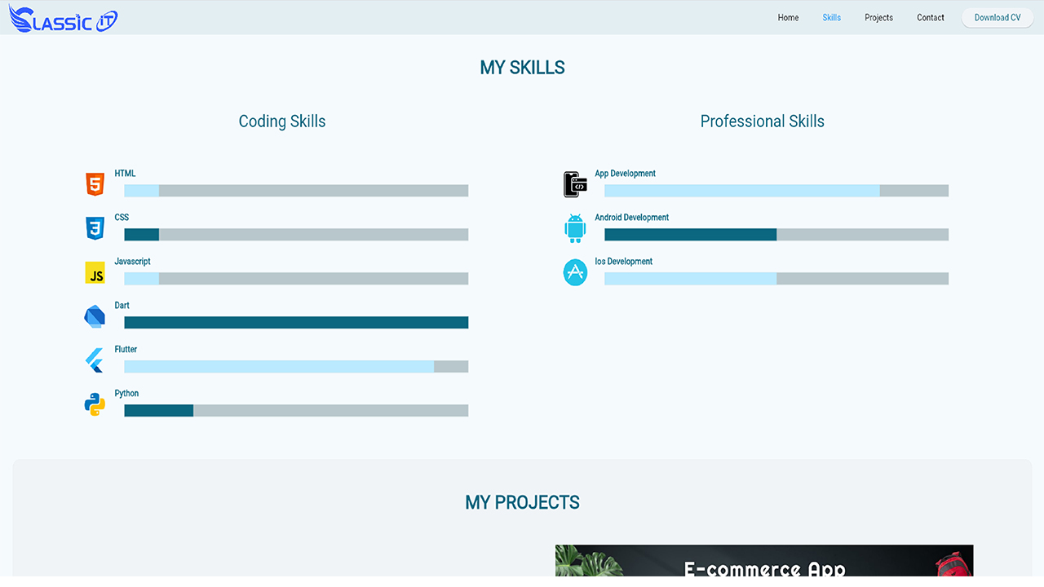Click the CSS3 shield icon
The image size is (1044, 587).
click(95, 228)
